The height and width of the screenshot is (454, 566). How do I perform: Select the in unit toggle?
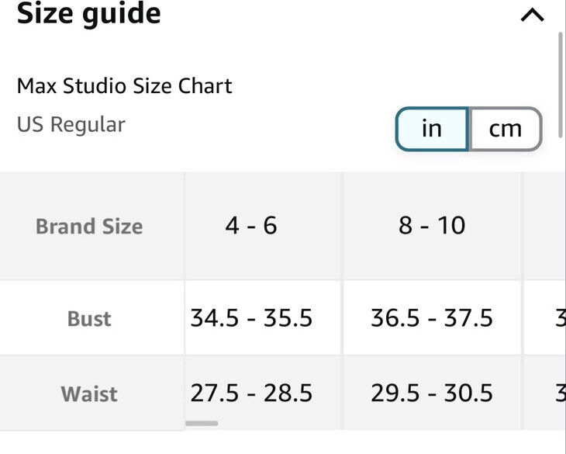432,129
